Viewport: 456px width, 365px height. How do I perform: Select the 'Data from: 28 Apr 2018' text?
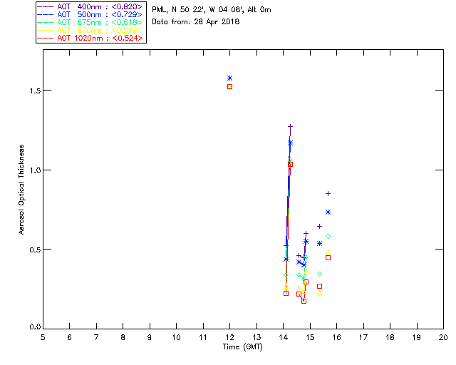[x=196, y=22]
